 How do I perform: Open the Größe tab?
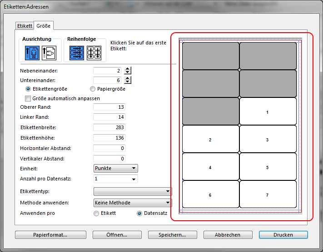point(44,26)
